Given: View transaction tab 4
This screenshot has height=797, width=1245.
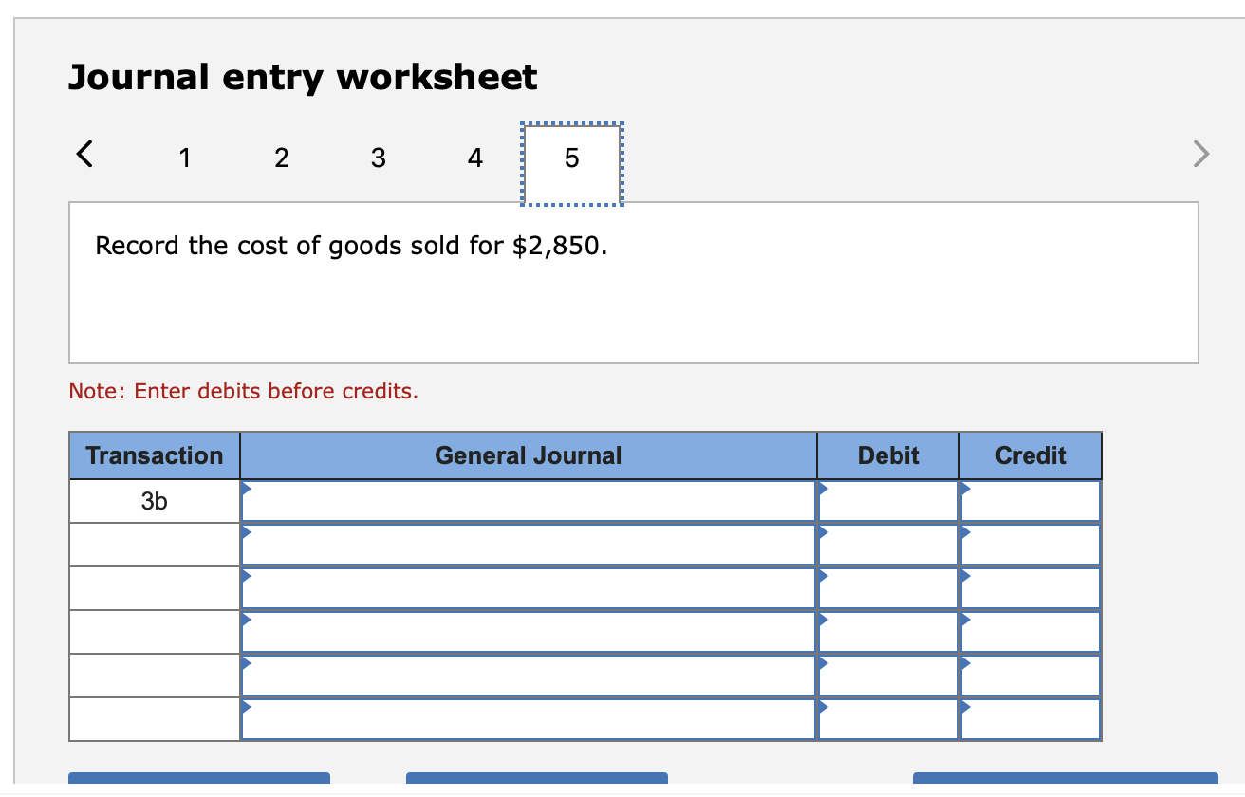Looking at the screenshot, I should pyautogui.click(x=475, y=158).
